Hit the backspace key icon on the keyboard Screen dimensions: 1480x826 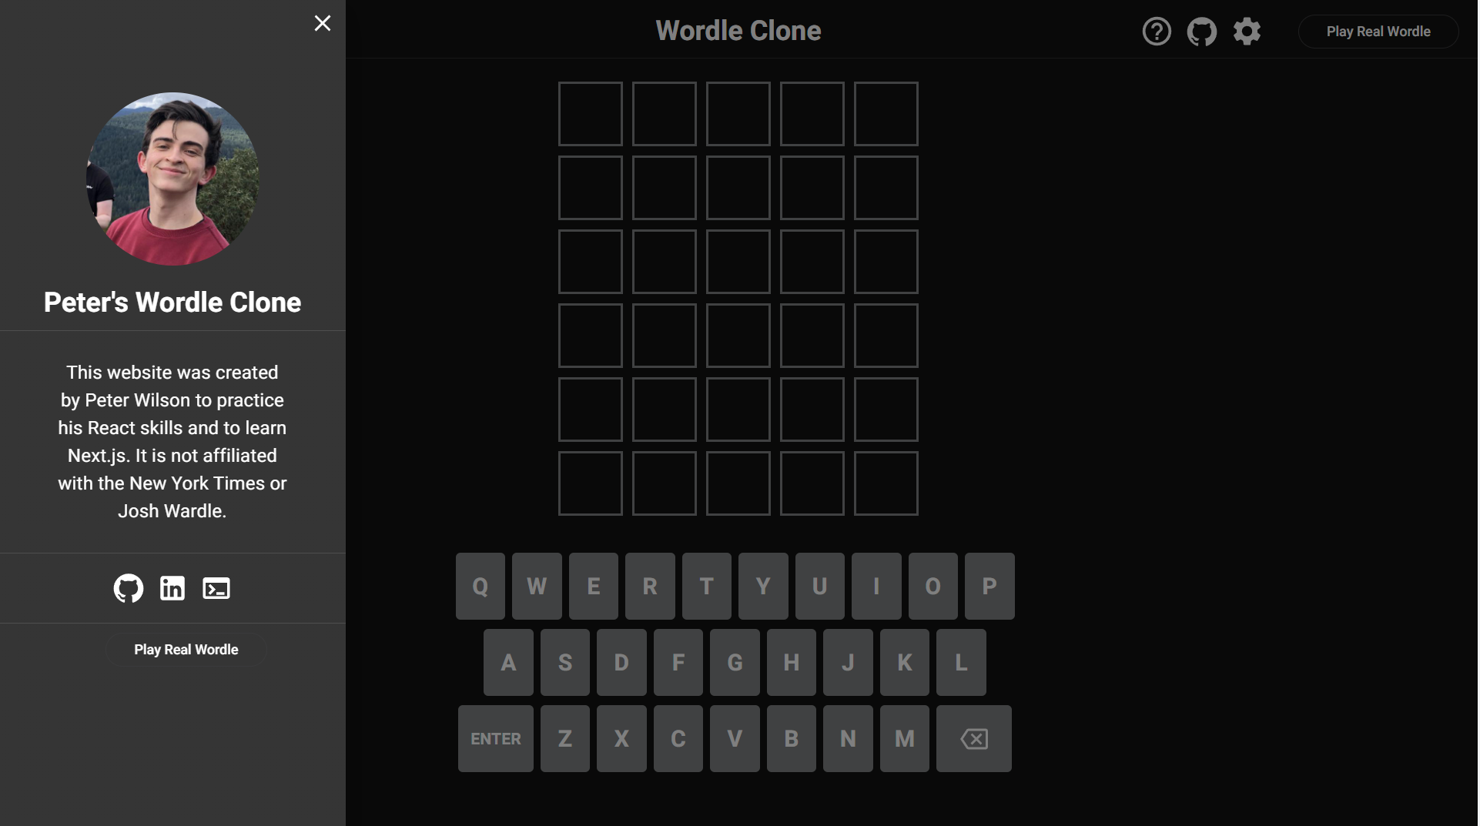coord(974,739)
